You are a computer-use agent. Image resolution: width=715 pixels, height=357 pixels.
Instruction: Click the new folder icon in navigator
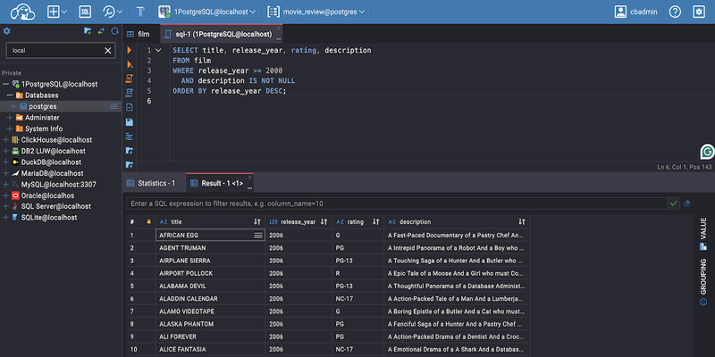[88, 31]
